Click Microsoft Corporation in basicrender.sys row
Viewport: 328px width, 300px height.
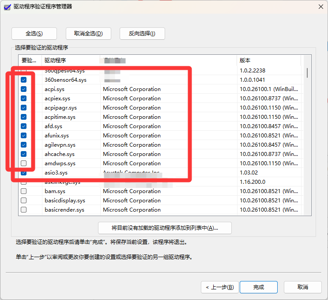pyautogui.click(x=132, y=209)
